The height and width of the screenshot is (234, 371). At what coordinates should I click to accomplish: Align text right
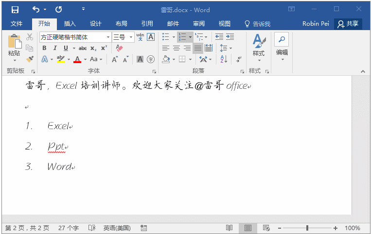pos(187,48)
